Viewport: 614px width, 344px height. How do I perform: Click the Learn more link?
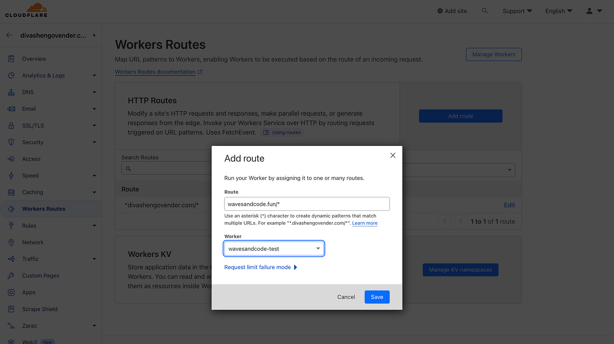[365, 223]
